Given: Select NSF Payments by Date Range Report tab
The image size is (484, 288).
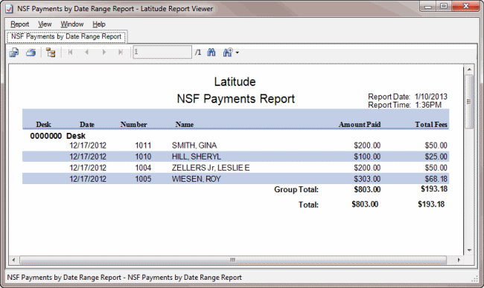Looking at the screenshot, I should click(66, 36).
